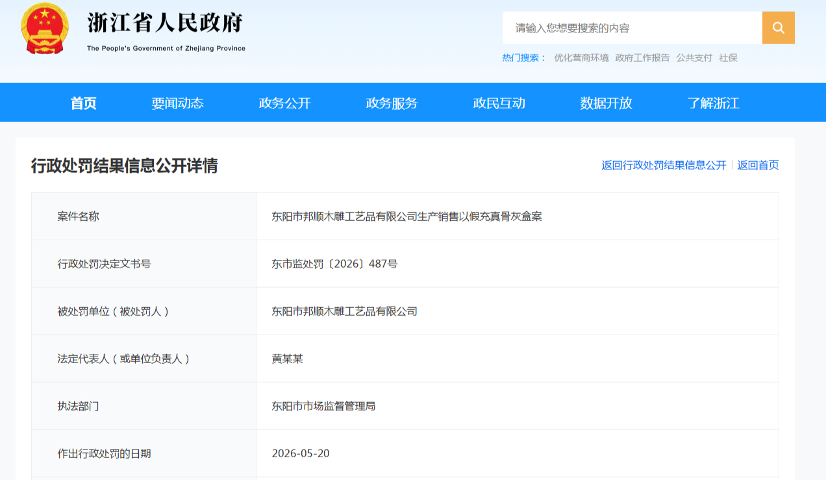Focus the search input field
Image resolution: width=826 pixels, height=480 pixels.
632,28
